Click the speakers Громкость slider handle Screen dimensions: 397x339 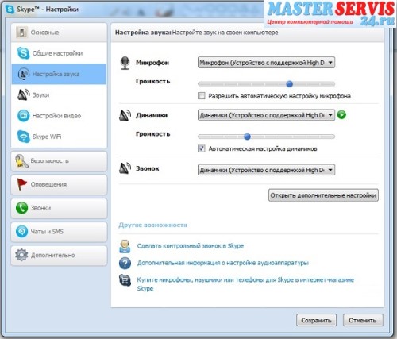pos(247,137)
